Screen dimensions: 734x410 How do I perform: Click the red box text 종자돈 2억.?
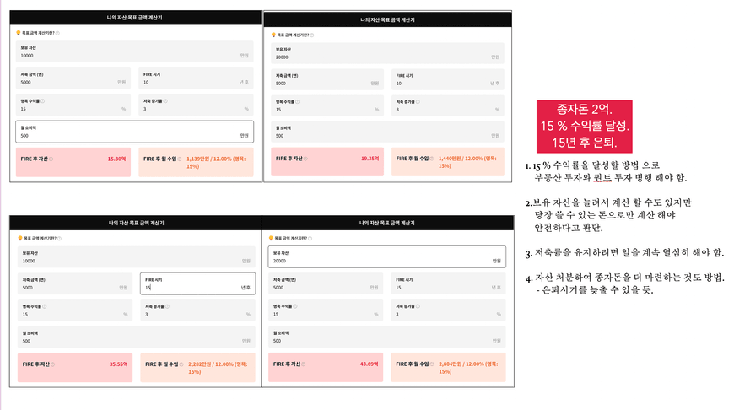(x=584, y=110)
